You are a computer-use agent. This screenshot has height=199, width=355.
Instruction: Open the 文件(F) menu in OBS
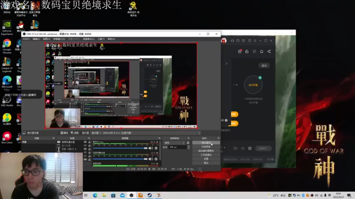(26, 39)
